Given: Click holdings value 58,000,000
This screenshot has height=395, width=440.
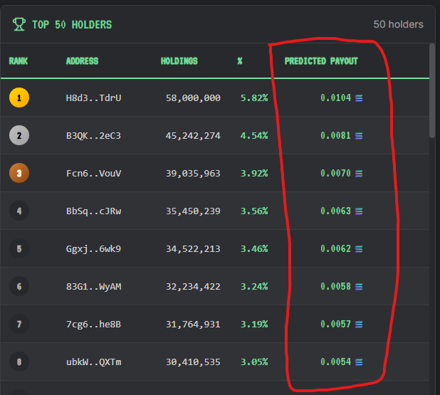Looking at the screenshot, I should pyautogui.click(x=193, y=98).
